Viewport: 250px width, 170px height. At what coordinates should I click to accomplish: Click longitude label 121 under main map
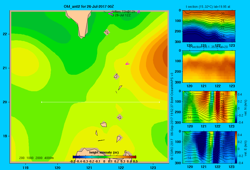[89, 167]
